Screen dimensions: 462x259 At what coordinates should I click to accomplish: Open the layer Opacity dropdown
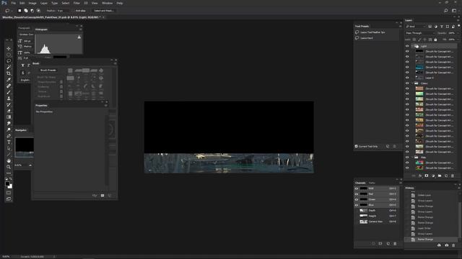458,33
